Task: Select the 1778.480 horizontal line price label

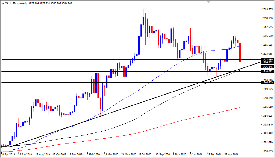Action: (267, 60)
